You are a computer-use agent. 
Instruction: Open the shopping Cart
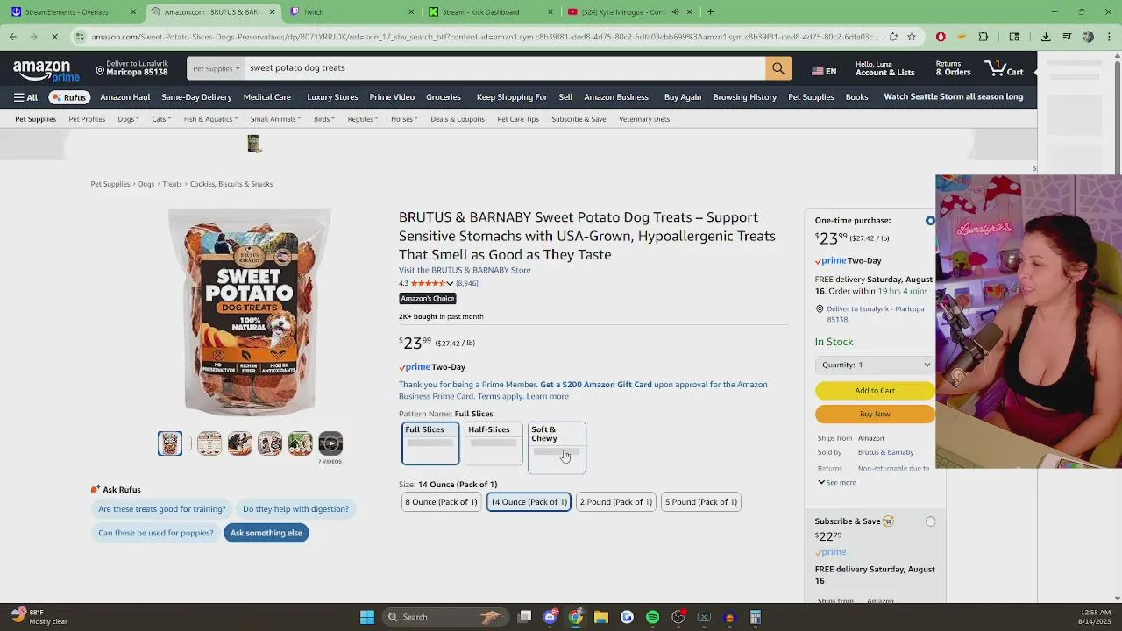(x=1005, y=68)
